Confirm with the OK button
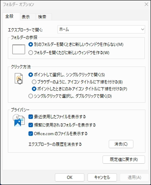The width and height of the screenshot is (151, 185). (70, 177)
